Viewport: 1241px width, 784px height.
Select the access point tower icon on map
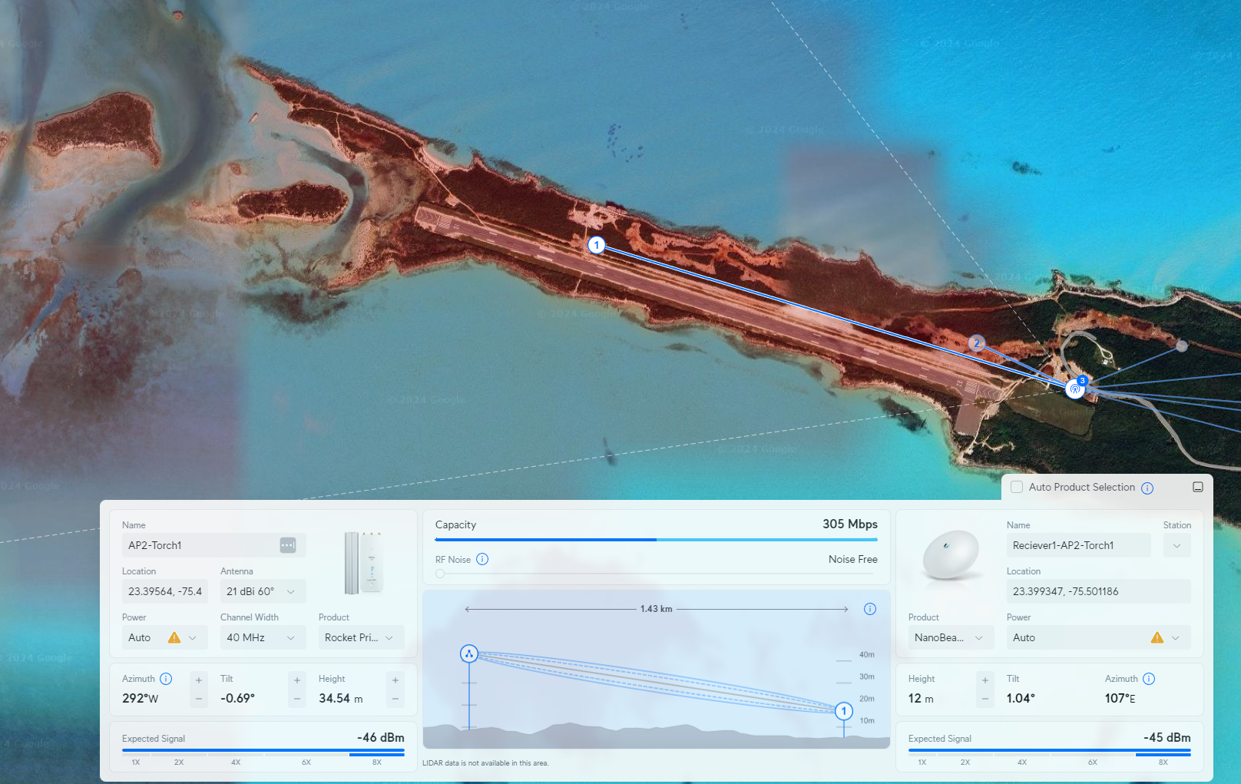pos(1074,389)
